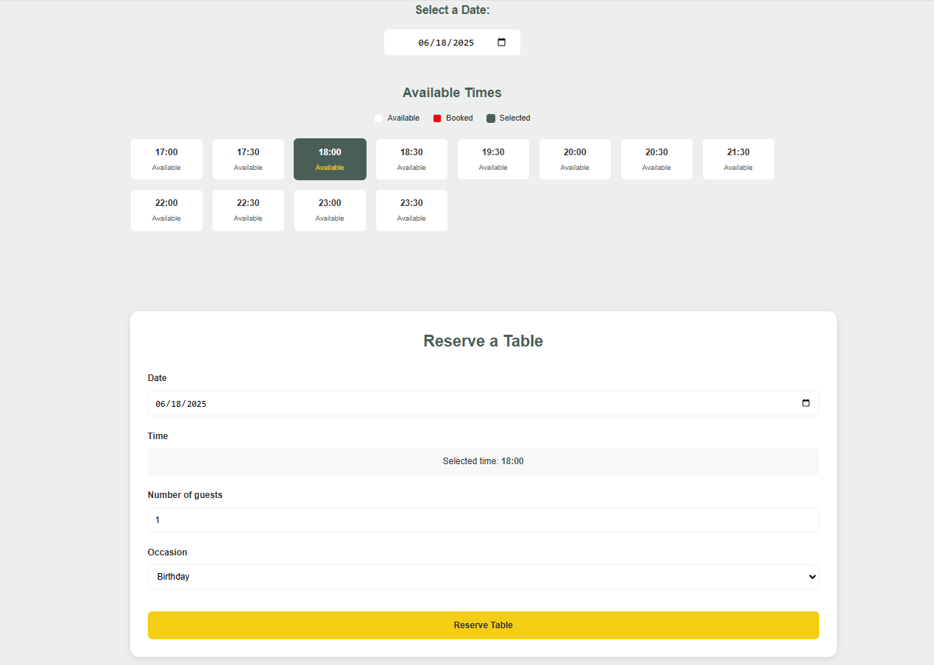Pick the 23:00 time slot
The height and width of the screenshot is (665, 934).
(x=330, y=210)
